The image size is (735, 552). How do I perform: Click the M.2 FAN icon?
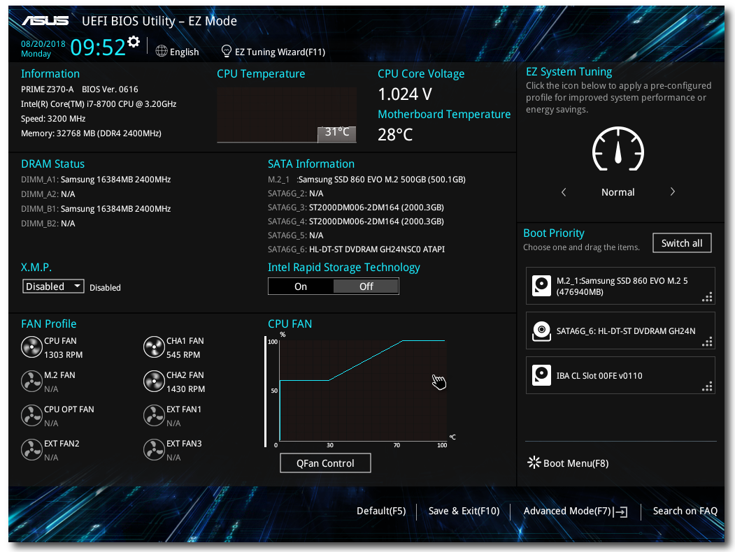click(31, 381)
